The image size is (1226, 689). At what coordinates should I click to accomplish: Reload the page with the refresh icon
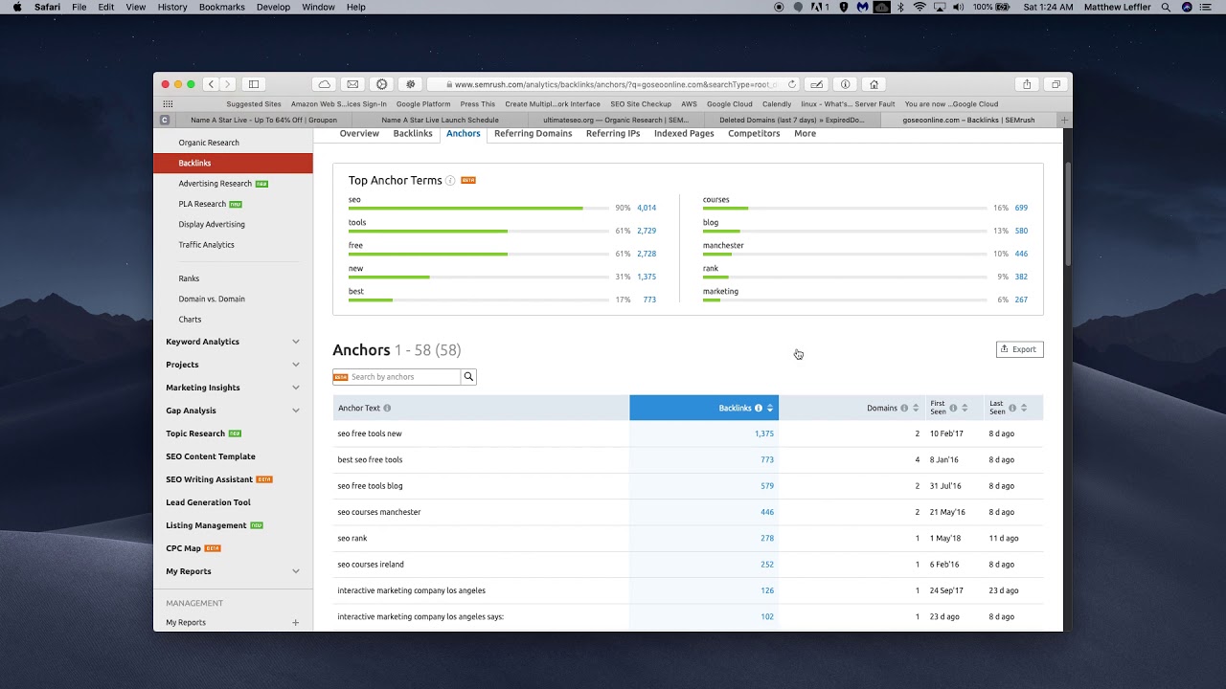click(x=792, y=84)
